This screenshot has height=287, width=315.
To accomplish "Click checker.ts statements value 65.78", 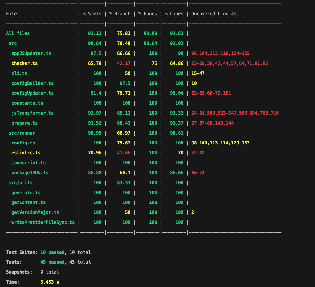I will click(x=95, y=63).
